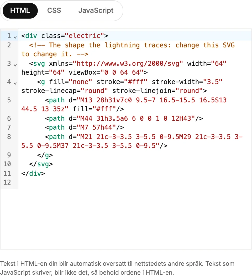
Task: Click the stroke-linejoin attribute name
Action: [142, 91]
